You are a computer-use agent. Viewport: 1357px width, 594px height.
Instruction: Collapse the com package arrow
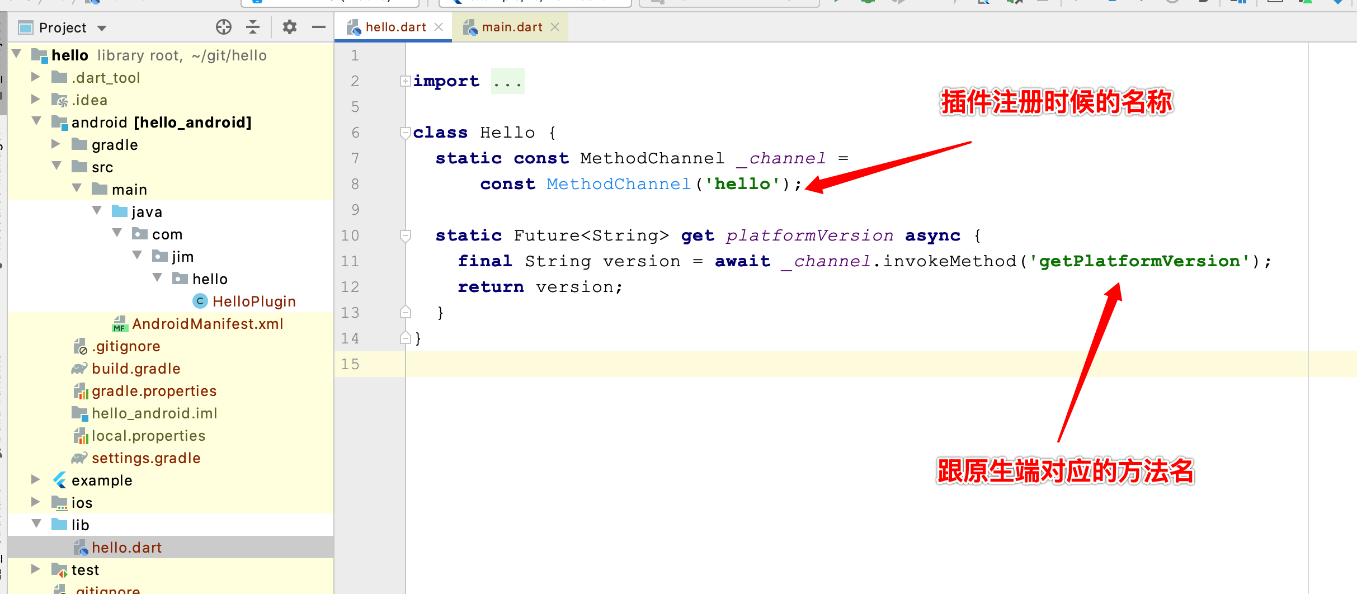click(x=117, y=233)
